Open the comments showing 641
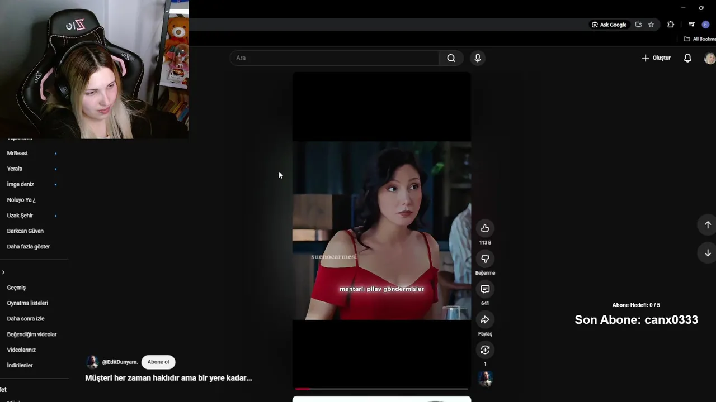The image size is (716, 402). pos(485,289)
